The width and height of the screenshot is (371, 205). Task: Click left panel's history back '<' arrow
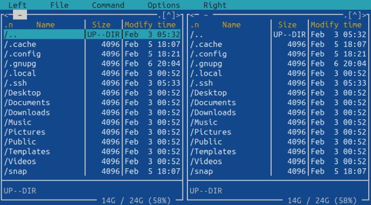point(6,15)
